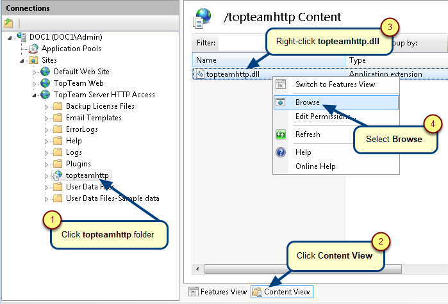The height and width of the screenshot is (304, 448).
Task: Select the topteamhttp.dll row
Action: (320, 74)
